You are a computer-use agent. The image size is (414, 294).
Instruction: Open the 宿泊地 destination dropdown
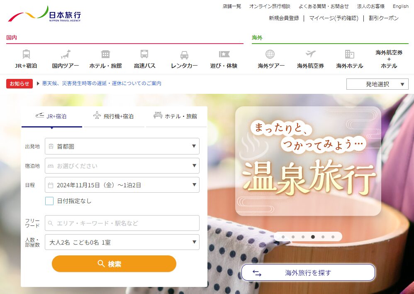coord(122,166)
